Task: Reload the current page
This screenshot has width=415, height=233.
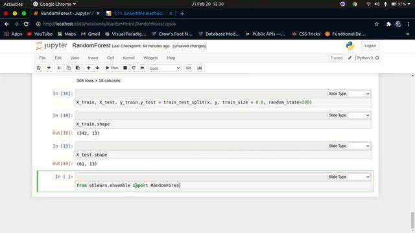Action: point(26,24)
